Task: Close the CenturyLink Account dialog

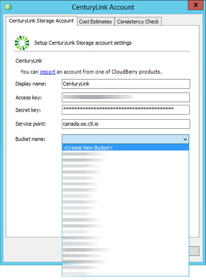Action: (x=196, y=5)
